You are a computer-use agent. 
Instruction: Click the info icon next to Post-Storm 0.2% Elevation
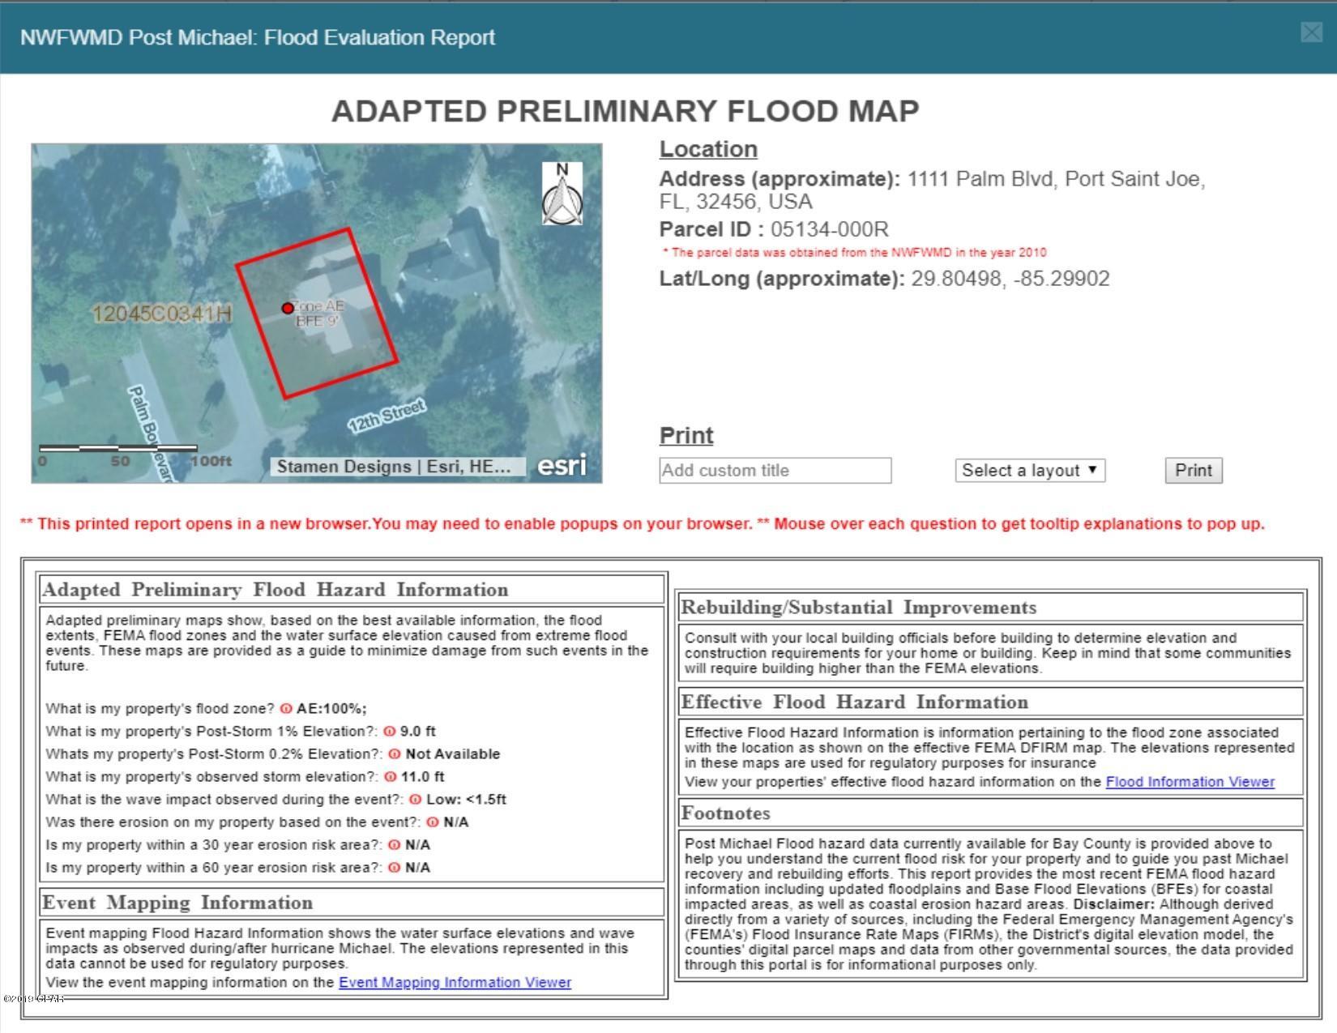tap(395, 754)
